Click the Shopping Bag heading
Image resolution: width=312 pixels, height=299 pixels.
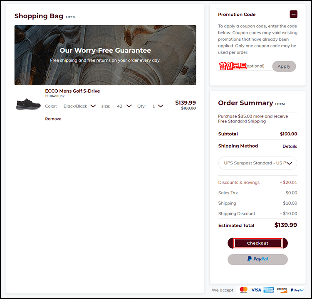(x=39, y=16)
